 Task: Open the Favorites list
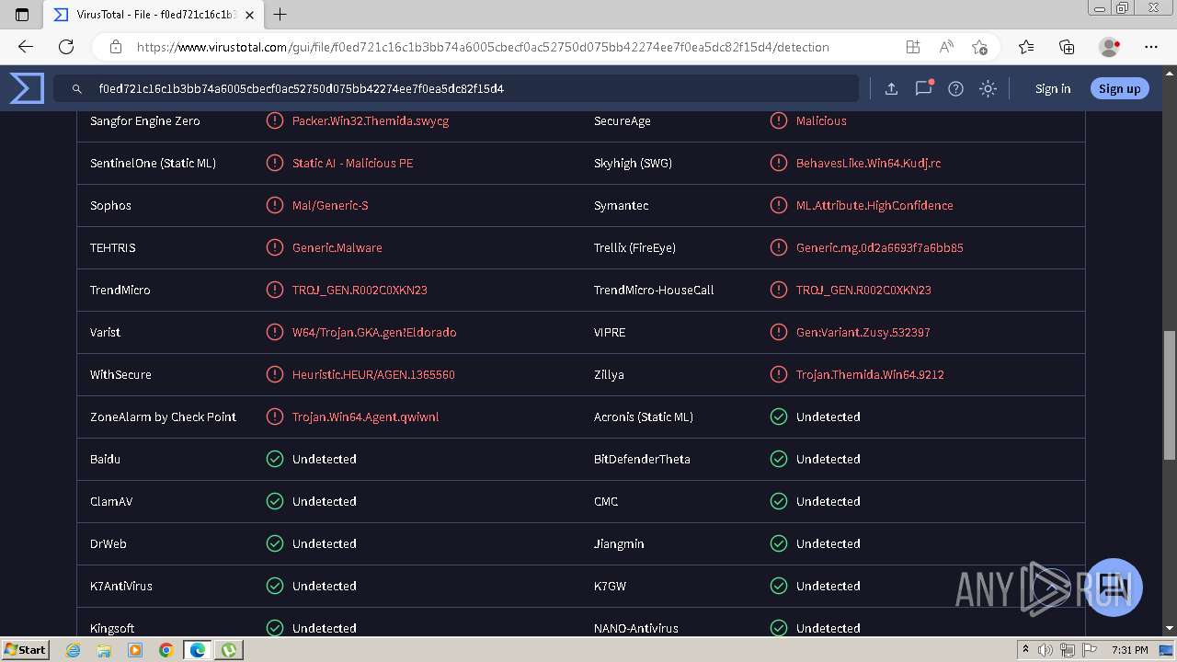pyautogui.click(x=1026, y=47)
